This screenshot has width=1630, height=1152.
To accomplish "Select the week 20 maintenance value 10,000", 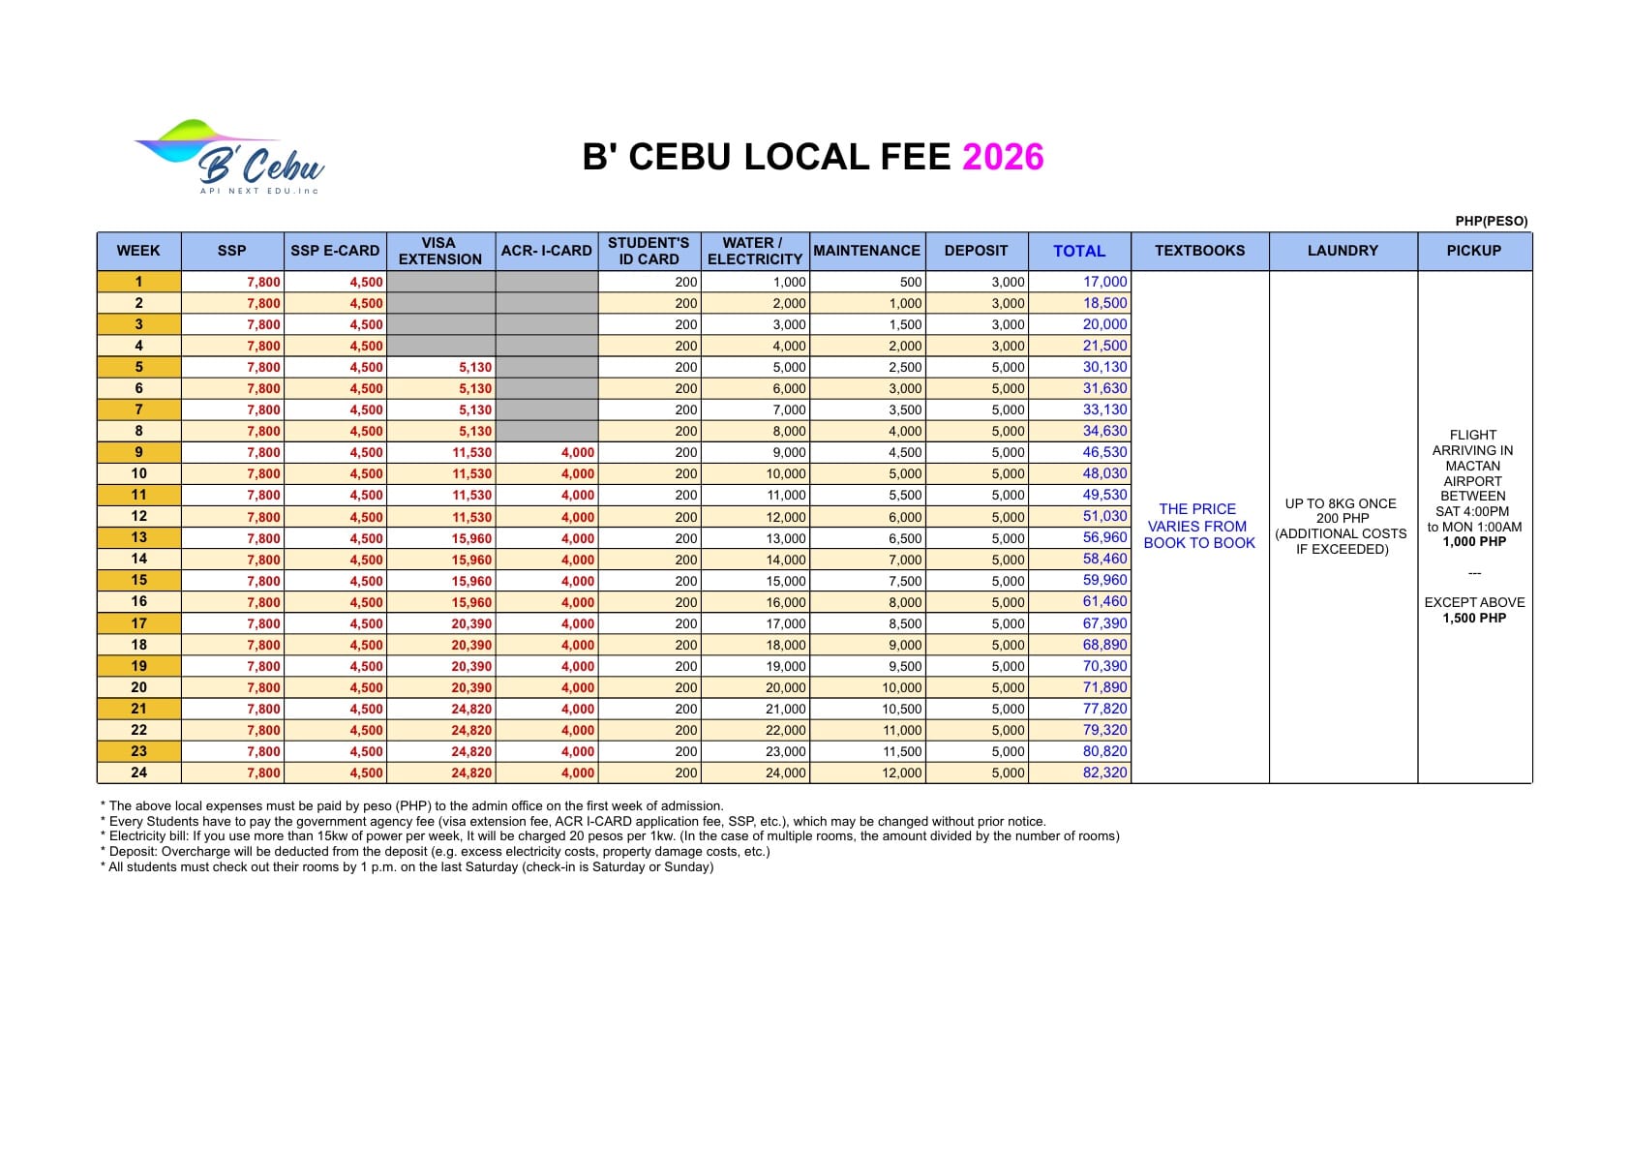I will click(901, 687).
